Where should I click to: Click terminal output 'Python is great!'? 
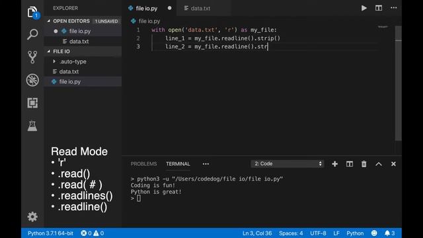(x=156, y=192)
